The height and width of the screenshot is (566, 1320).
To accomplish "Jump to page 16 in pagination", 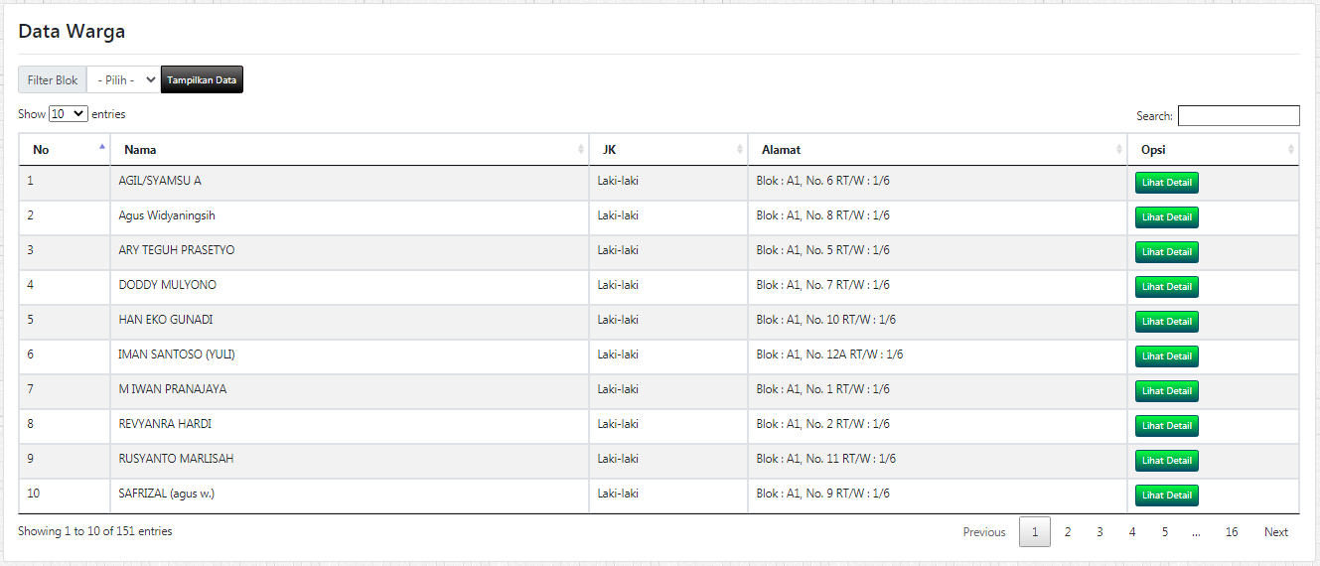I will point(1232,532).
